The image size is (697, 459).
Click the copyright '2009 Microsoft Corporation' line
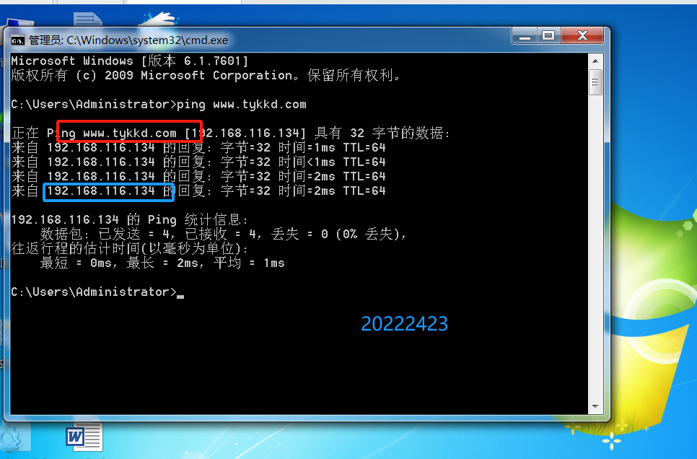click(205, 75)
